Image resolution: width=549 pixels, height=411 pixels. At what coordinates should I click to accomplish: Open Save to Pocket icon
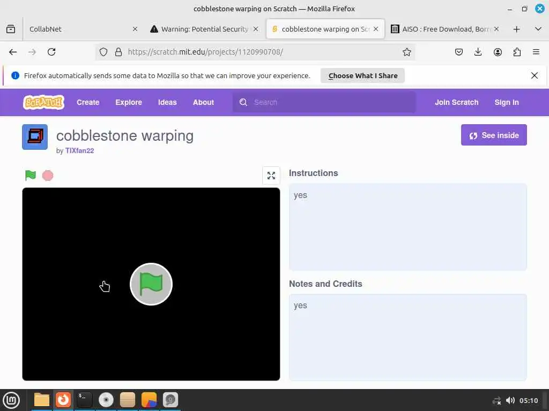[459, 52]
